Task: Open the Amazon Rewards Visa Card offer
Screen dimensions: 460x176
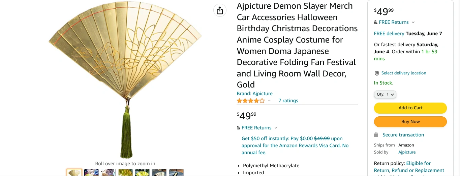Action: click(295, 145)
